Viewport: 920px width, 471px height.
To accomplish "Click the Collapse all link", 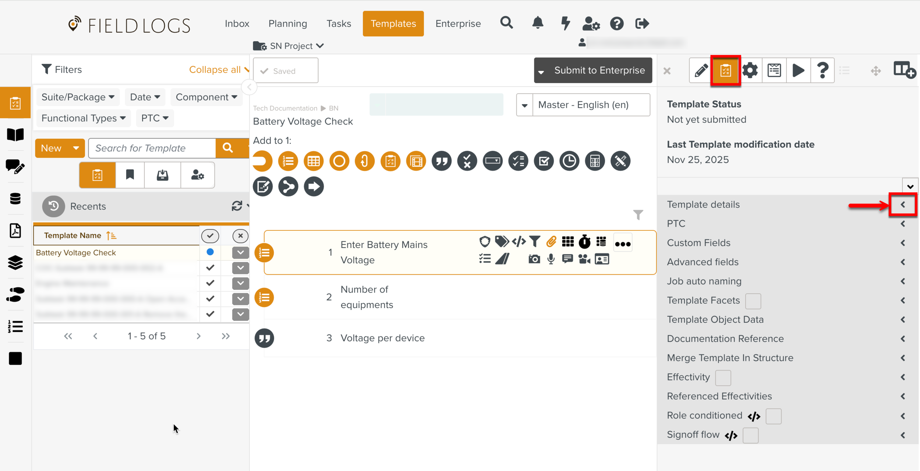I will pos(215,70).
